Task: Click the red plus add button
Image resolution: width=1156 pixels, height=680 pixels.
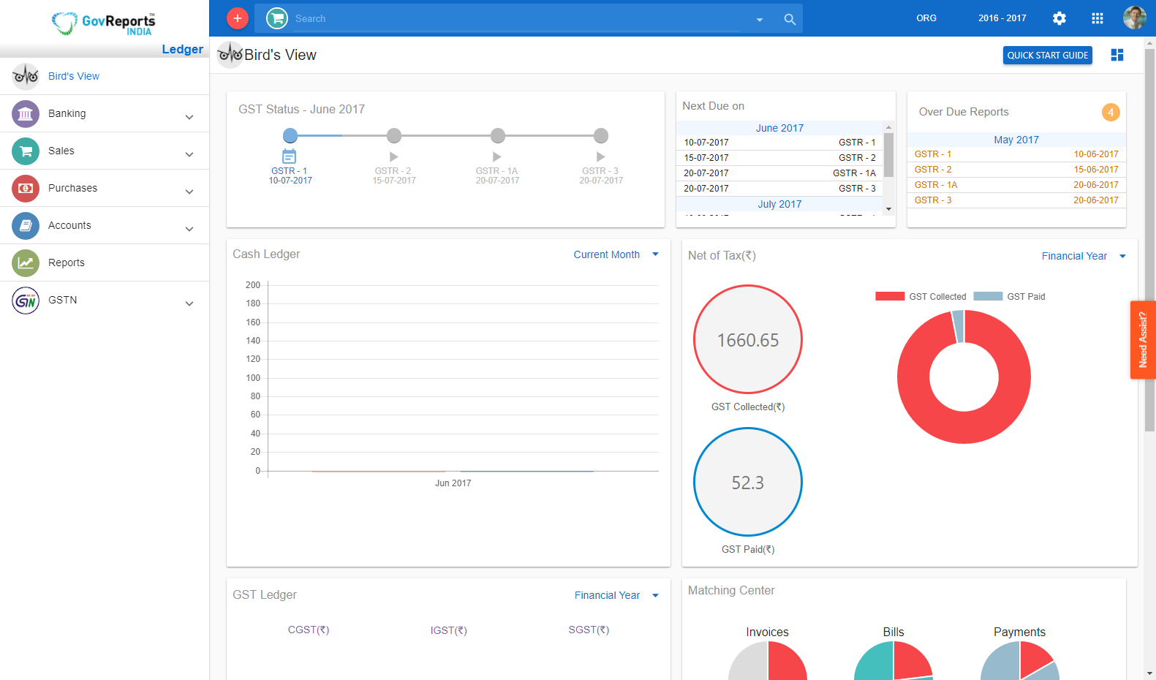Action: pyautogui.click(x=238, y=18)
